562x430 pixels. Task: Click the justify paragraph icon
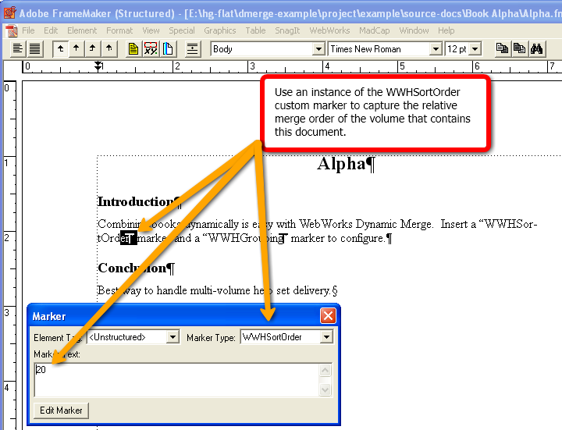[35, 48]
